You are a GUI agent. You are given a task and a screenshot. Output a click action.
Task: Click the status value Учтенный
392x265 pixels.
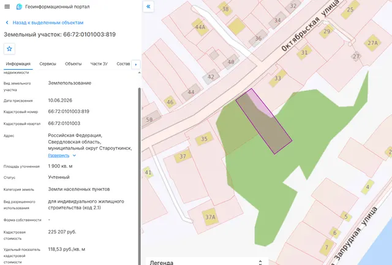coord(59,177)
